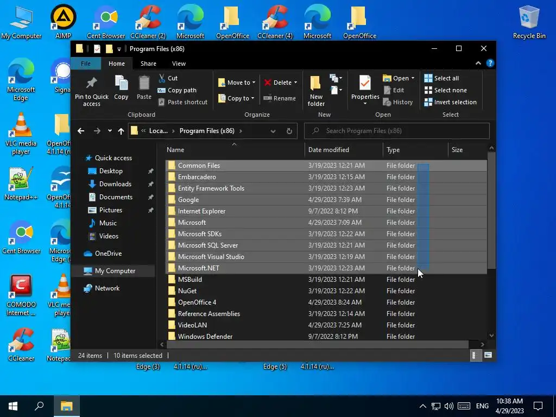This screenshot has height=417, width=556.
Task: Delete selected items using ribbon
Action: click(277, 83)
